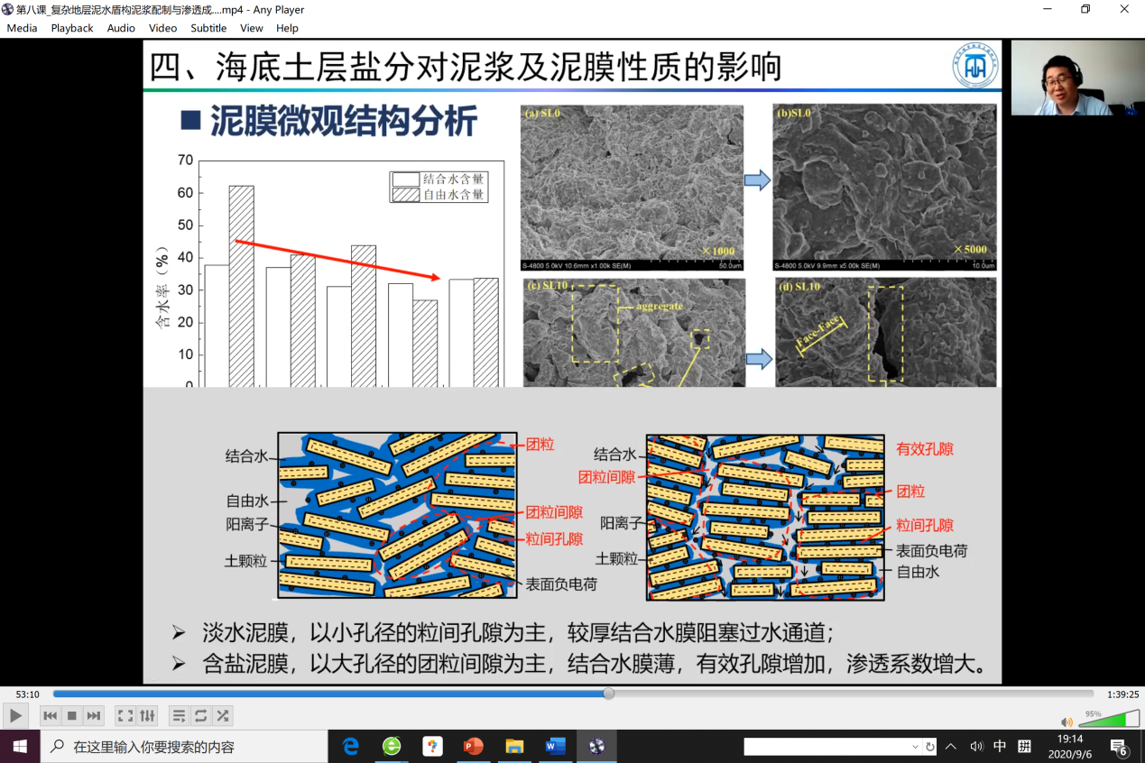
Task: Skip to previous media track
Action: [x=51, y=716]
